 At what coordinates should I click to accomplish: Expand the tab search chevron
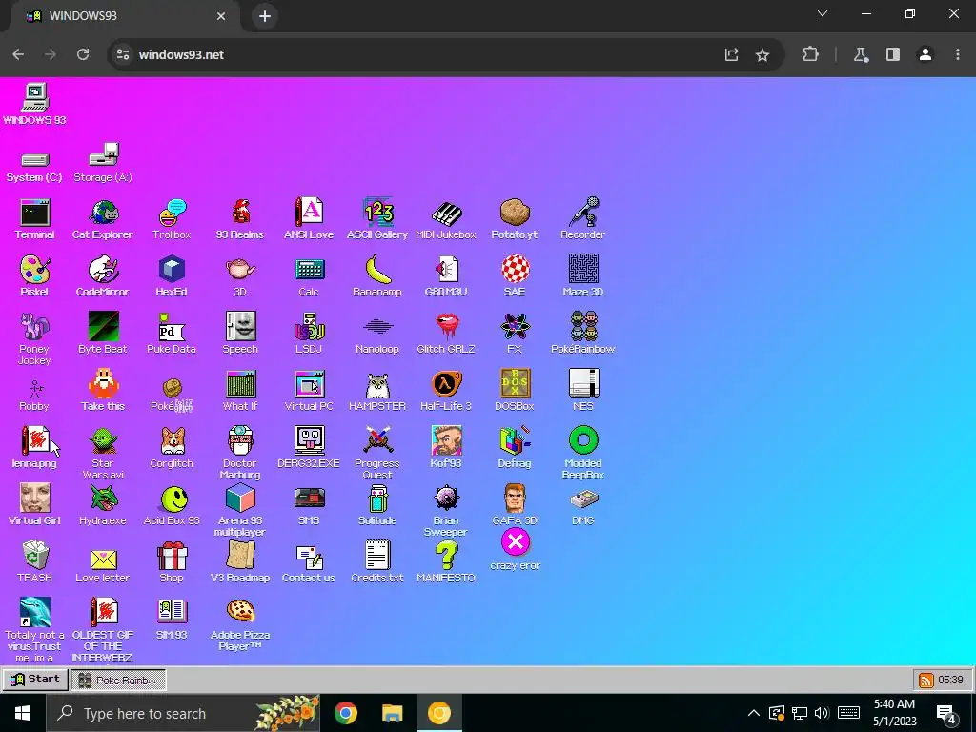tap(823, 13)
